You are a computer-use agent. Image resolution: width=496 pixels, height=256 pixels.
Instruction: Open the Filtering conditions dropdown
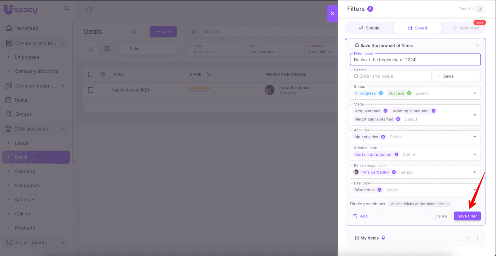(419, 204)
